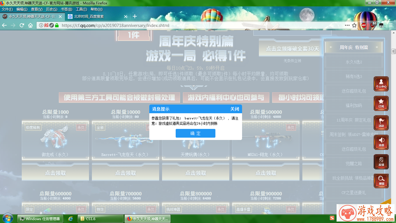The height and width of the screenshot is (223, 396).
Task: Open 反馈 feedback sidebar icon
Action: (381, 162)
